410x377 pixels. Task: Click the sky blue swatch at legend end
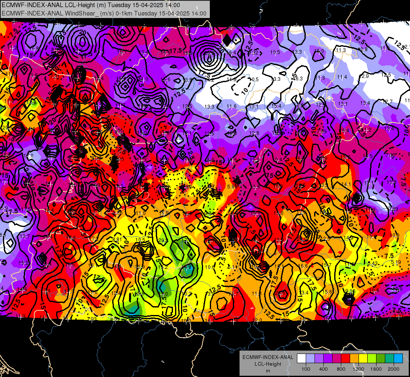399,359
